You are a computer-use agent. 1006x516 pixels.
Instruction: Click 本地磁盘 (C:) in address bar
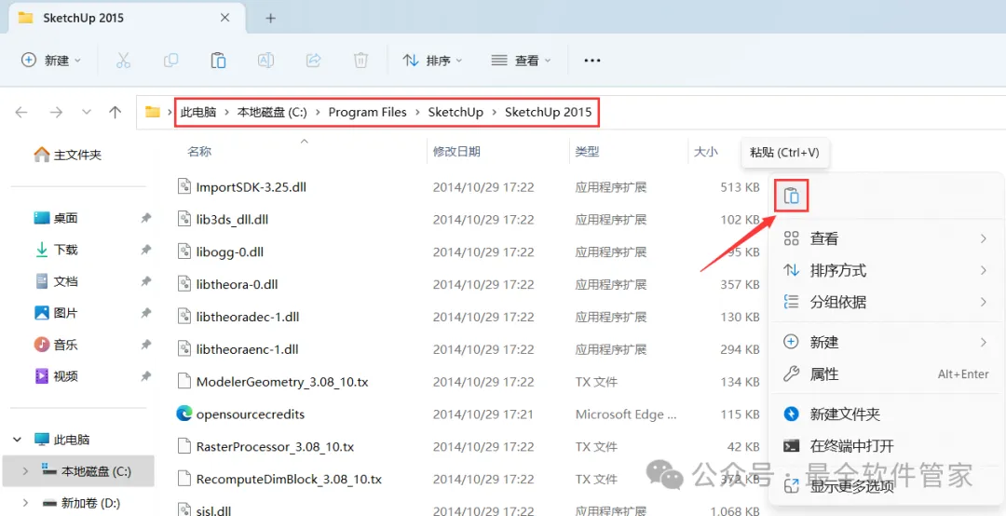coord(273,113)
